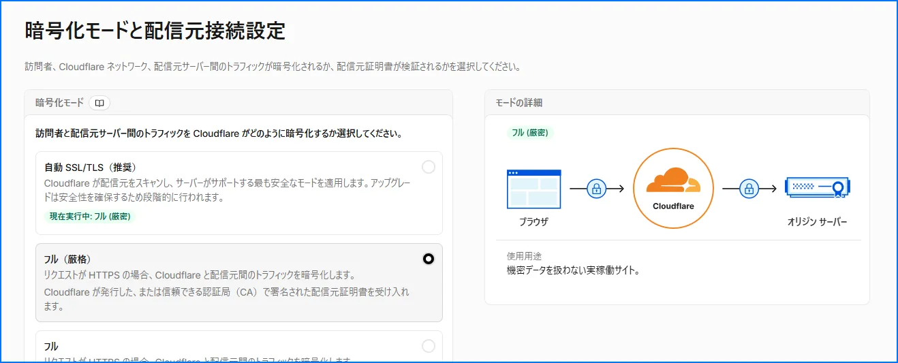This screenshot has height=363, width=898.
Task: Click the green フル (厳密) badge in モードの詳細
Action: (529, 133)
